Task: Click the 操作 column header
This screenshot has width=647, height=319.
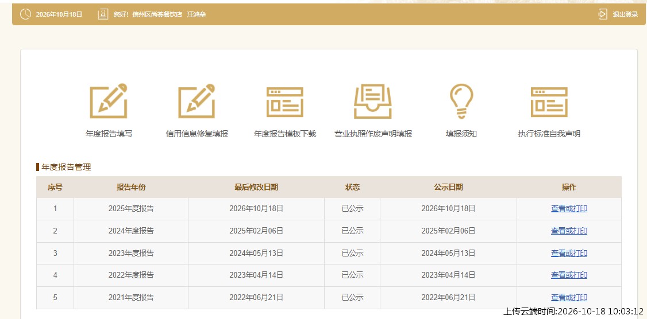Action: pyautogui.click(x=569, y=187)
